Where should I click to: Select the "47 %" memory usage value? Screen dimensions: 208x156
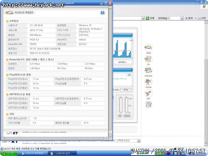[x=86, y=123]
